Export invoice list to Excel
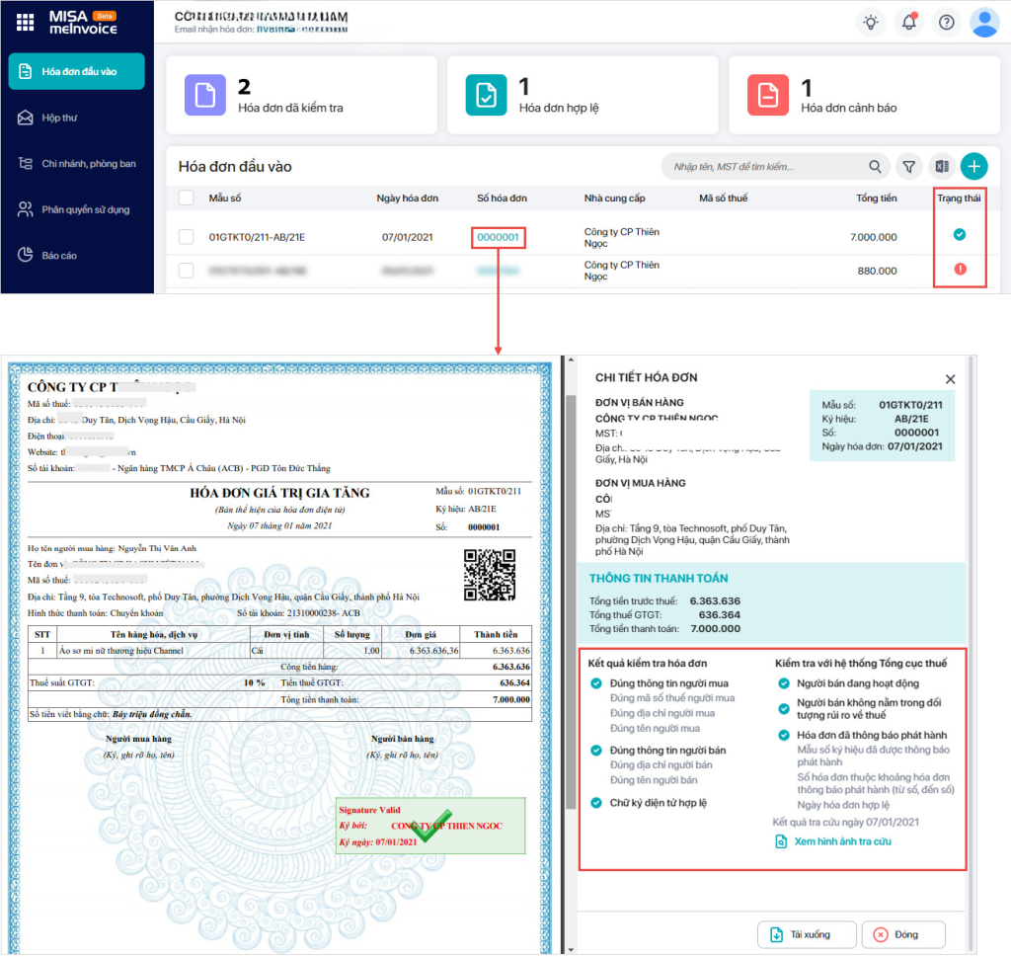This screenshot has height=957, width=1011. 942,166
